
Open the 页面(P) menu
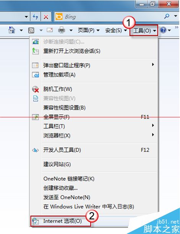(x=89, y=30)
